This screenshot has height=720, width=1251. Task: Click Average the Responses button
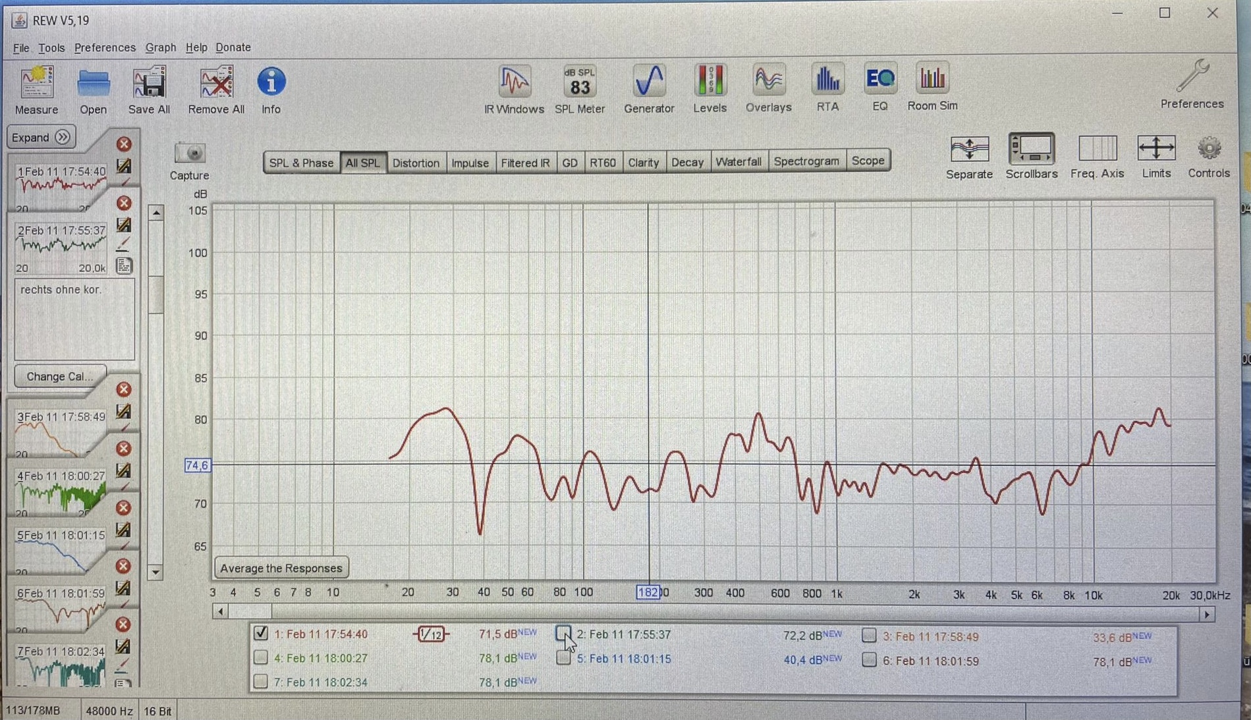click(x=281, y=568)
